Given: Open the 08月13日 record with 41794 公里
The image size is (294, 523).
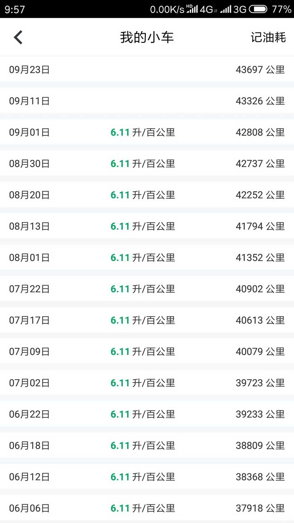Looking at the screenshot, I should 147,226.
